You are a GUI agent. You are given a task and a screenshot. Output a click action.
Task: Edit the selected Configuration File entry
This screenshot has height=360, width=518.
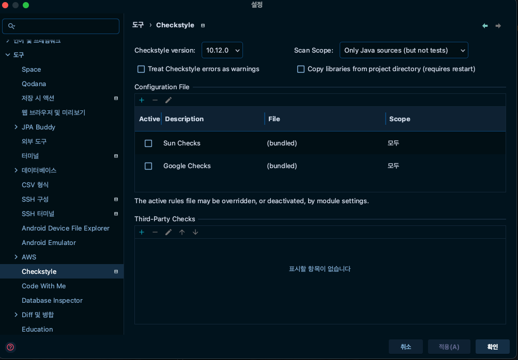(169, 100)
